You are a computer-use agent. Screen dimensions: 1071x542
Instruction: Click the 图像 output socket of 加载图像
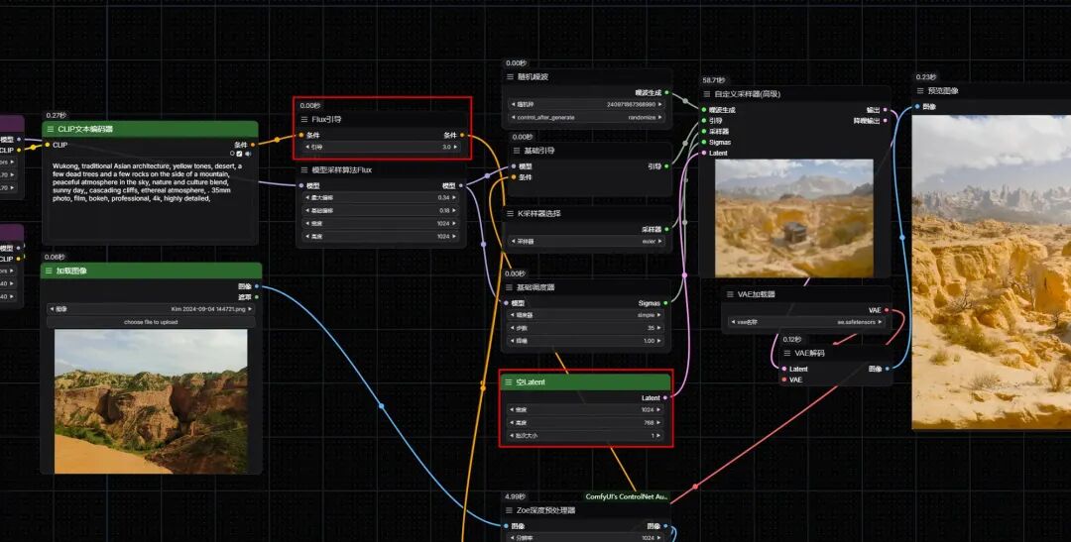click(257, 286)
